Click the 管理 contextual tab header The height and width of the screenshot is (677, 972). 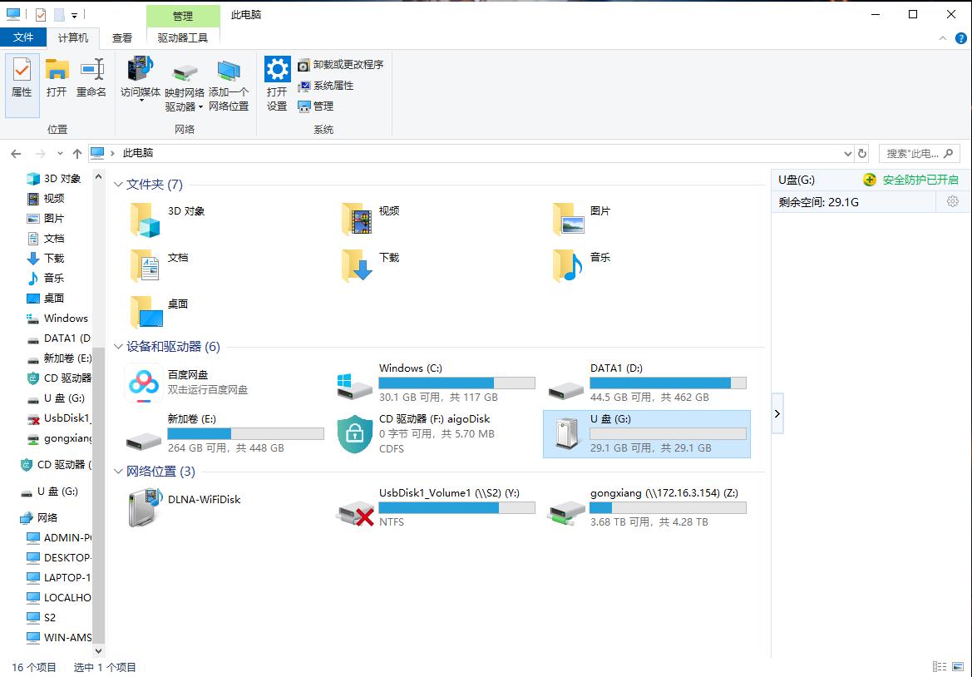click(x=183, y=16)
